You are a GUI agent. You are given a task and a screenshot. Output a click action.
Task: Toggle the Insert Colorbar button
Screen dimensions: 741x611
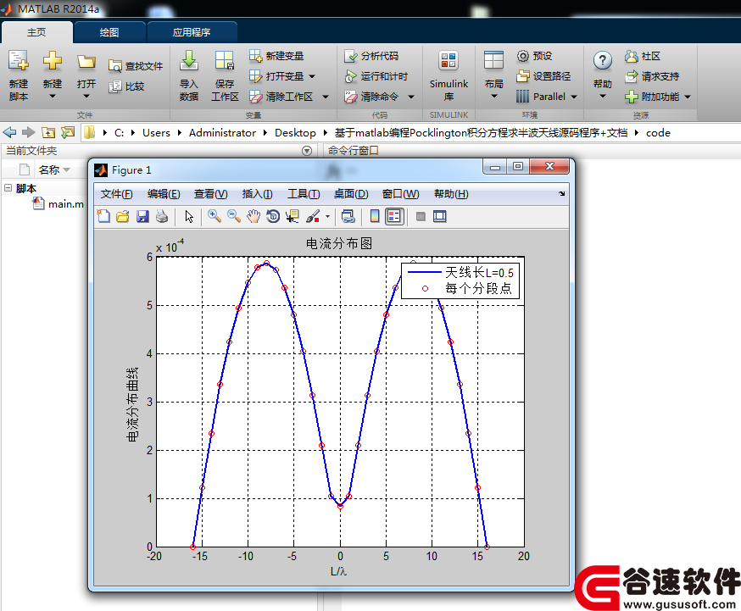pos(375,216)
